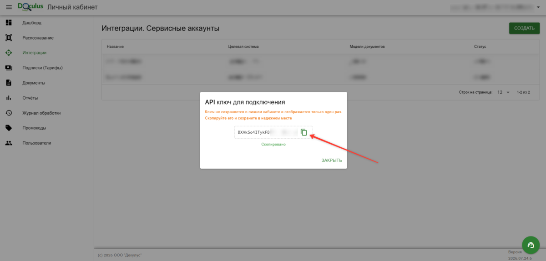Click the Название column header
The width and height of the screenshot is (546, 261).
coord(115,47)
